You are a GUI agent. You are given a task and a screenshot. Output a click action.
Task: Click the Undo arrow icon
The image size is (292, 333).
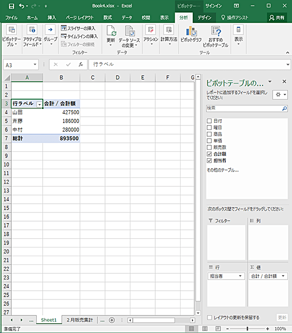point(21,6)
